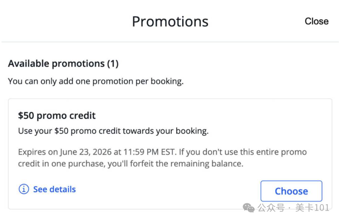The height and width of the screenshot is (221, 340).
Task: Select the one-promotion-per-booking notice text
Action: point(96,81)
